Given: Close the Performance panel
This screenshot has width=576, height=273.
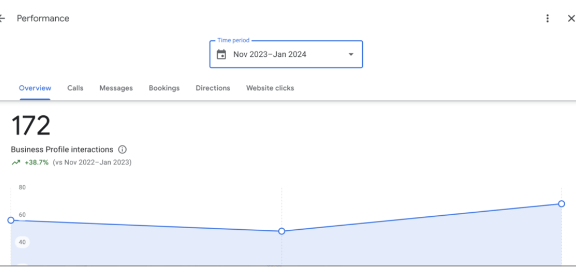Looking at the screenshot, I should (570, 19).
